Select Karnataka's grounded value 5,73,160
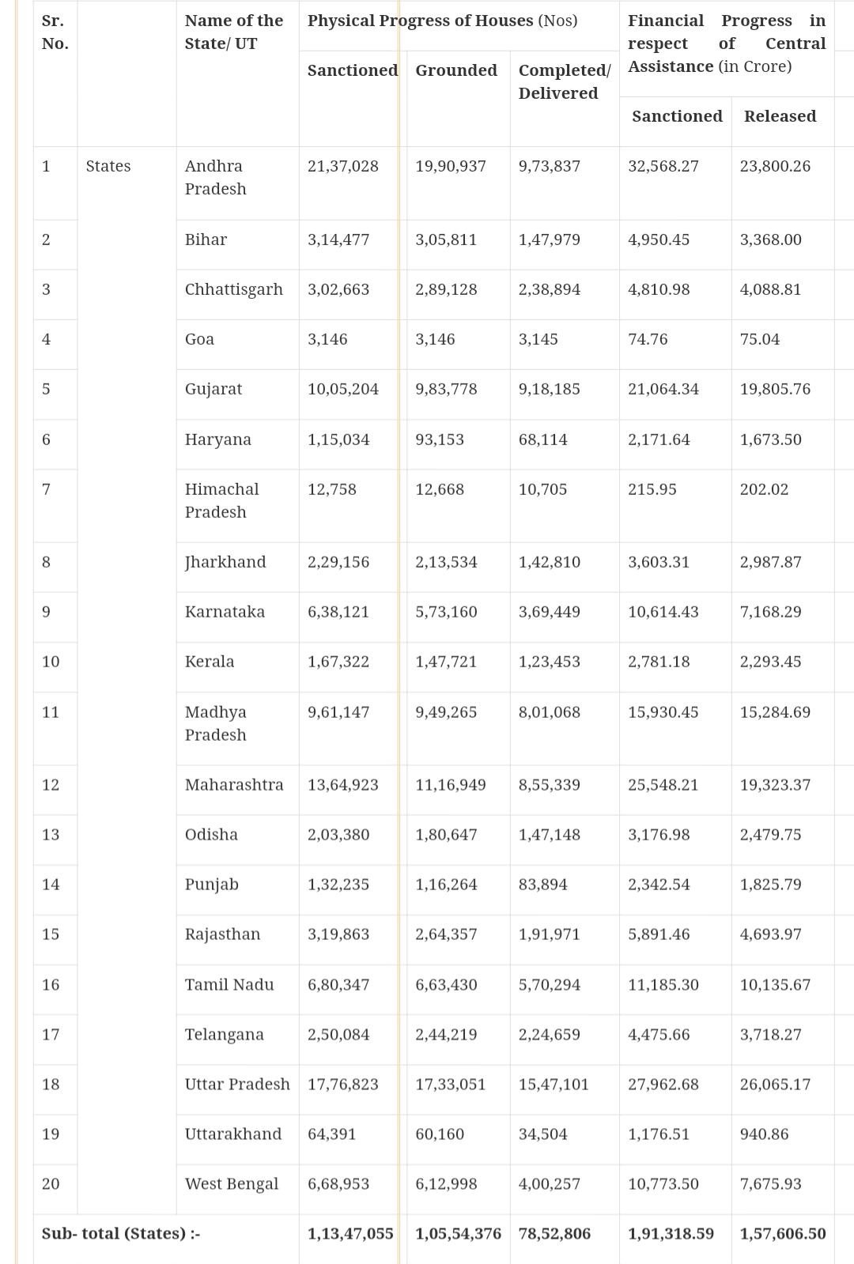Image resolution: width=854 pixels, height=1264 pixels. (446, 612)
